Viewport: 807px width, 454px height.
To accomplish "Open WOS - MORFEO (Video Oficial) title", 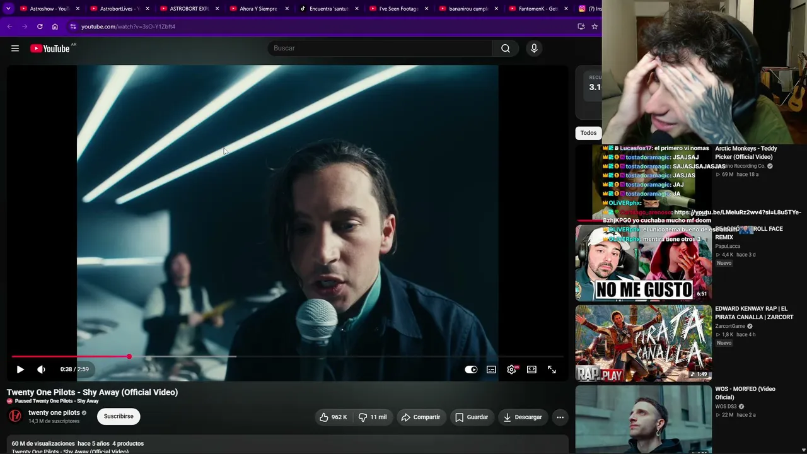I will [745, 393].
